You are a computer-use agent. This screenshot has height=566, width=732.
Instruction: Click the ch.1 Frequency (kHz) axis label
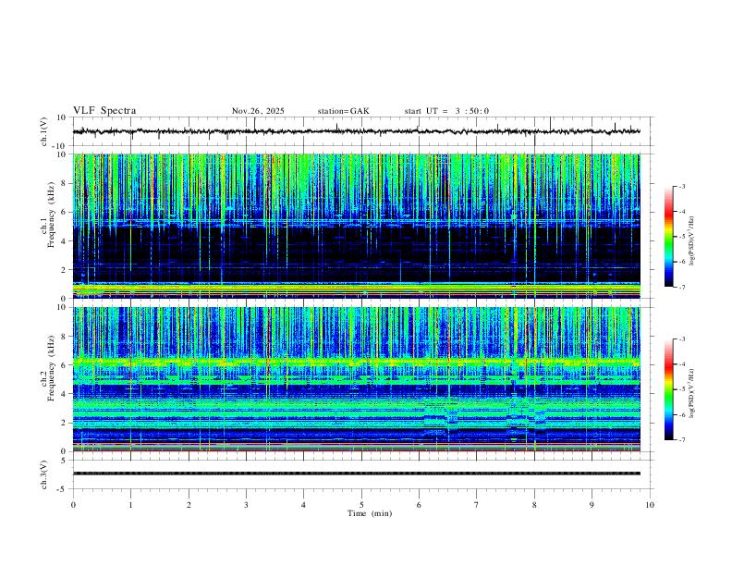47,215
